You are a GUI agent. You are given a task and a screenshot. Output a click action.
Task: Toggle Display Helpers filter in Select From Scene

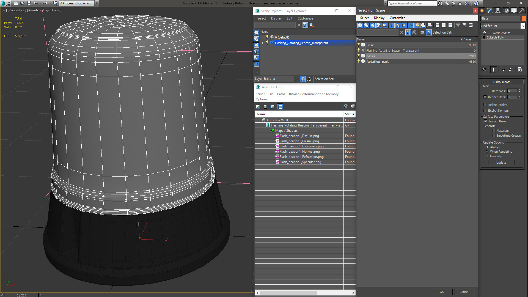[385, 25]
